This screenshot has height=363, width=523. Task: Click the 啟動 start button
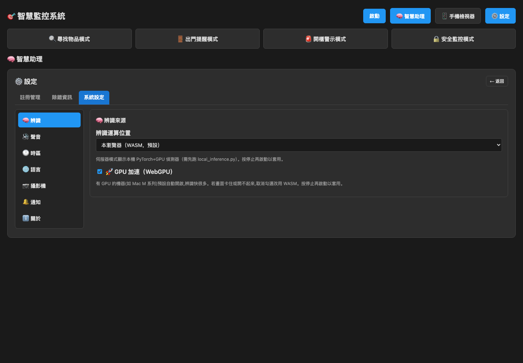374,16
